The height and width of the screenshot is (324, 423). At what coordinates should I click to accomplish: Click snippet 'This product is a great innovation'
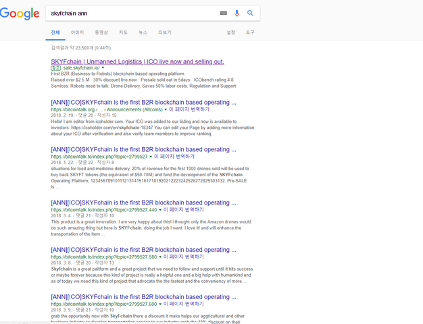tap(84, 222)
